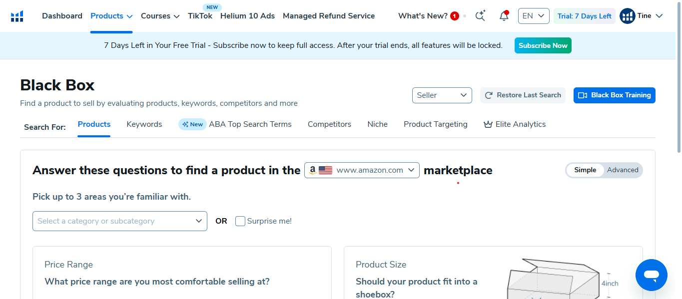This screenshot has height=299, width=682.
Task: Click the Helium 10 logo icon
Action: tap(17, 16)
